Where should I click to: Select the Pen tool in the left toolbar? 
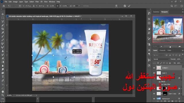click(3, 80)
